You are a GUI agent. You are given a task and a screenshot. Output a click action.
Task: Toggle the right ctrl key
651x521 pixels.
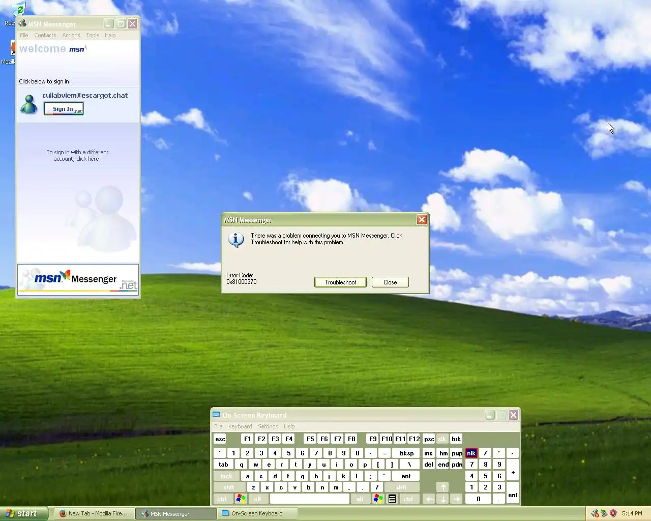point(408,499)
